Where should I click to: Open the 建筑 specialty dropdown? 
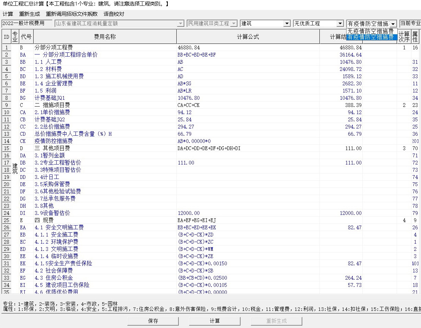pyautogui.click(x=287, y=24)
